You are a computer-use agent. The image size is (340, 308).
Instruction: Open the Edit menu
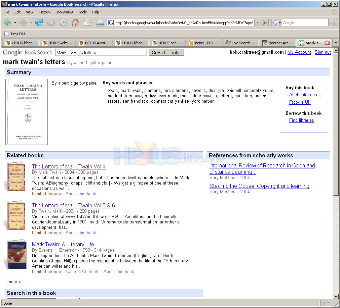pos(17,12)
